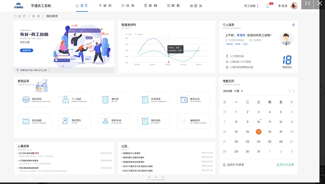
Task: Select highlighted day 17 in the calendar
Action: [x=258, y=132]
